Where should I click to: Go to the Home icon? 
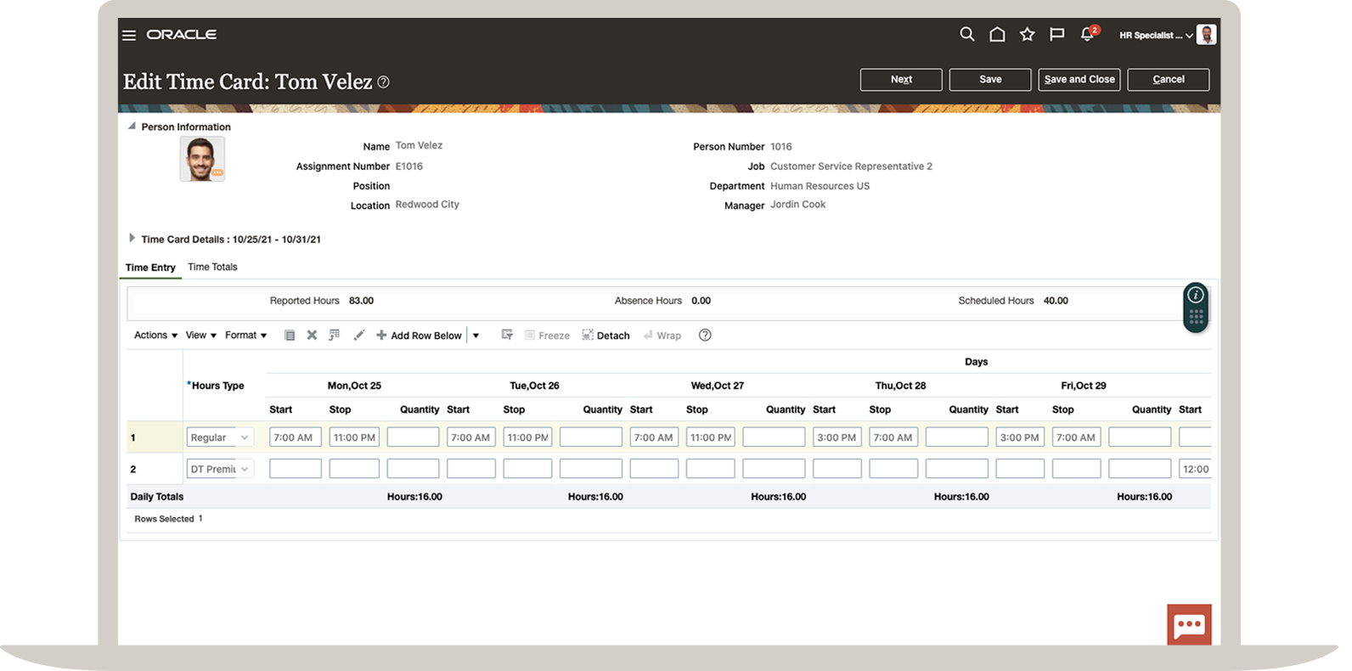click(997, 34)
